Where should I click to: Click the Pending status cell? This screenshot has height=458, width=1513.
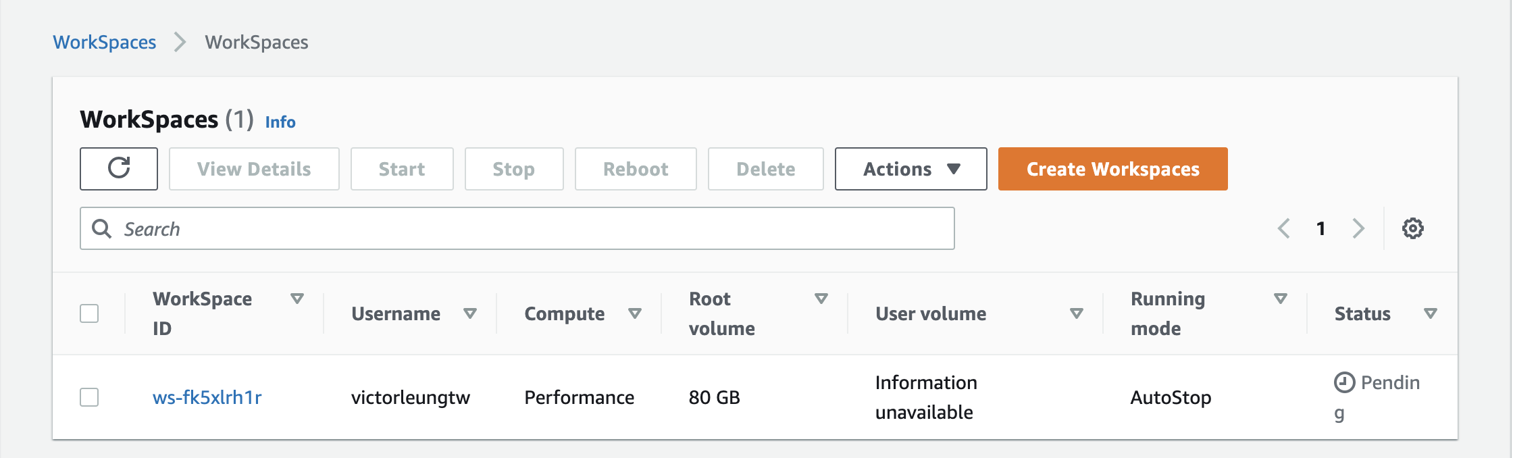tap(1377, 397)
